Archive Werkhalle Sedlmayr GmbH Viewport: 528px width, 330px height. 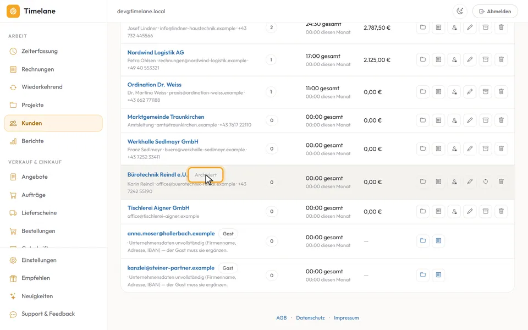[x=486, y=148]
